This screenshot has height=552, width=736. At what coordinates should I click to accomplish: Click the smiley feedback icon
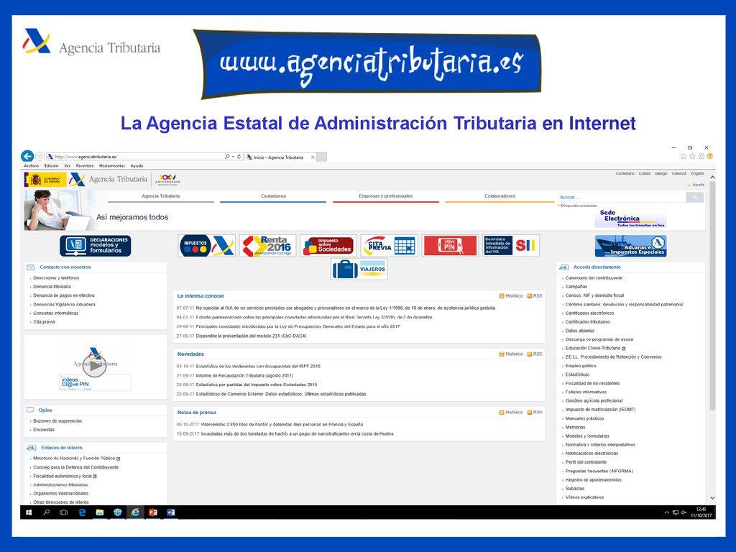pyautogui.click(x=709, y=156)
